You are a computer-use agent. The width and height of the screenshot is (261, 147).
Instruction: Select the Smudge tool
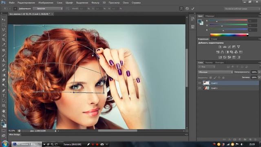(x=4, y=80)
